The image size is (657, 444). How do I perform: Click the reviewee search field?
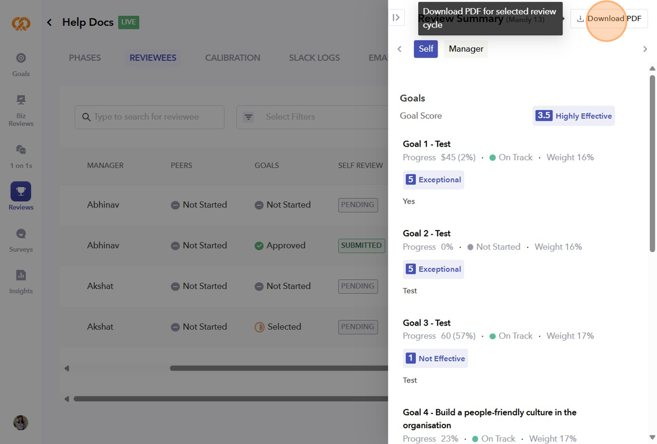150,117
